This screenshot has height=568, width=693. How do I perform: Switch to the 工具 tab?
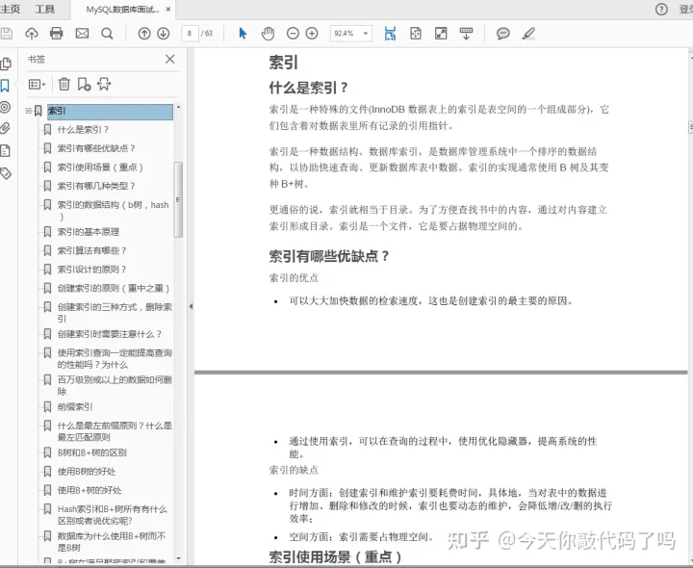pyautogui.click(x=44, y=10)
